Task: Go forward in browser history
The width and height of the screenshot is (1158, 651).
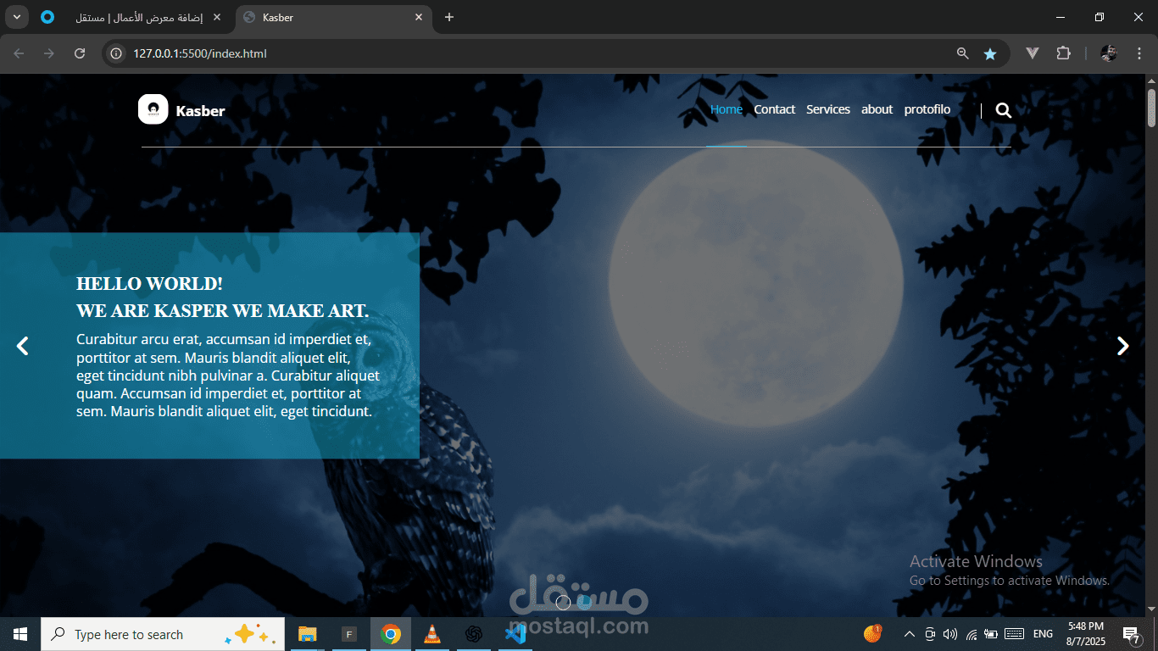Action: pyautogui.click(x=49, y=53)
